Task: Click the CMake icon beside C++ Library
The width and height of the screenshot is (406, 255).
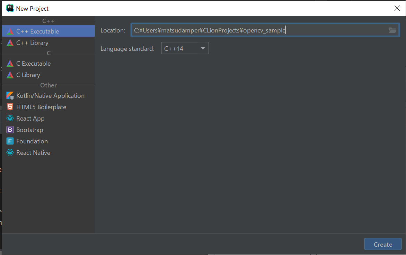Action: coord(10,42)
